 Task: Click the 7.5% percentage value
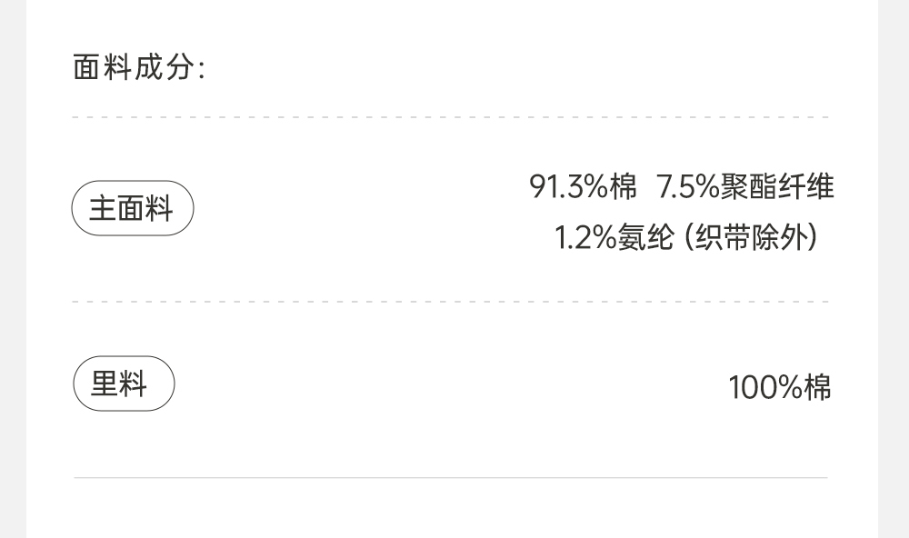[688, 187]
